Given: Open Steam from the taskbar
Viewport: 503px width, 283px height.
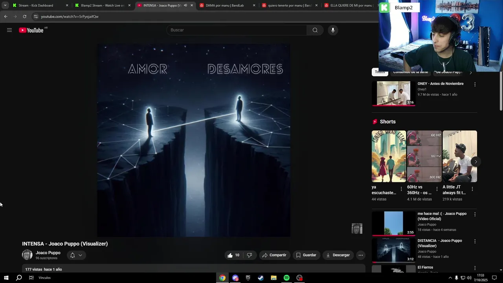Looking at the screenshot, I should [261, 278].
